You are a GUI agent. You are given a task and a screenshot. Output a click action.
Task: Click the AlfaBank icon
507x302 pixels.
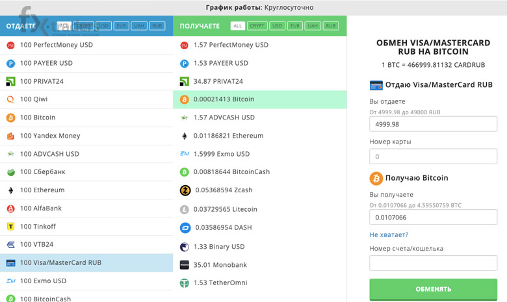pyautogui.click(x=10, y=208)
